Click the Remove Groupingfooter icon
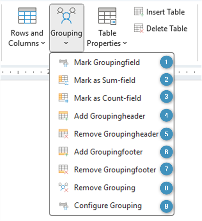This screenshot has height=221, width=202. click(x=63, y=169)
